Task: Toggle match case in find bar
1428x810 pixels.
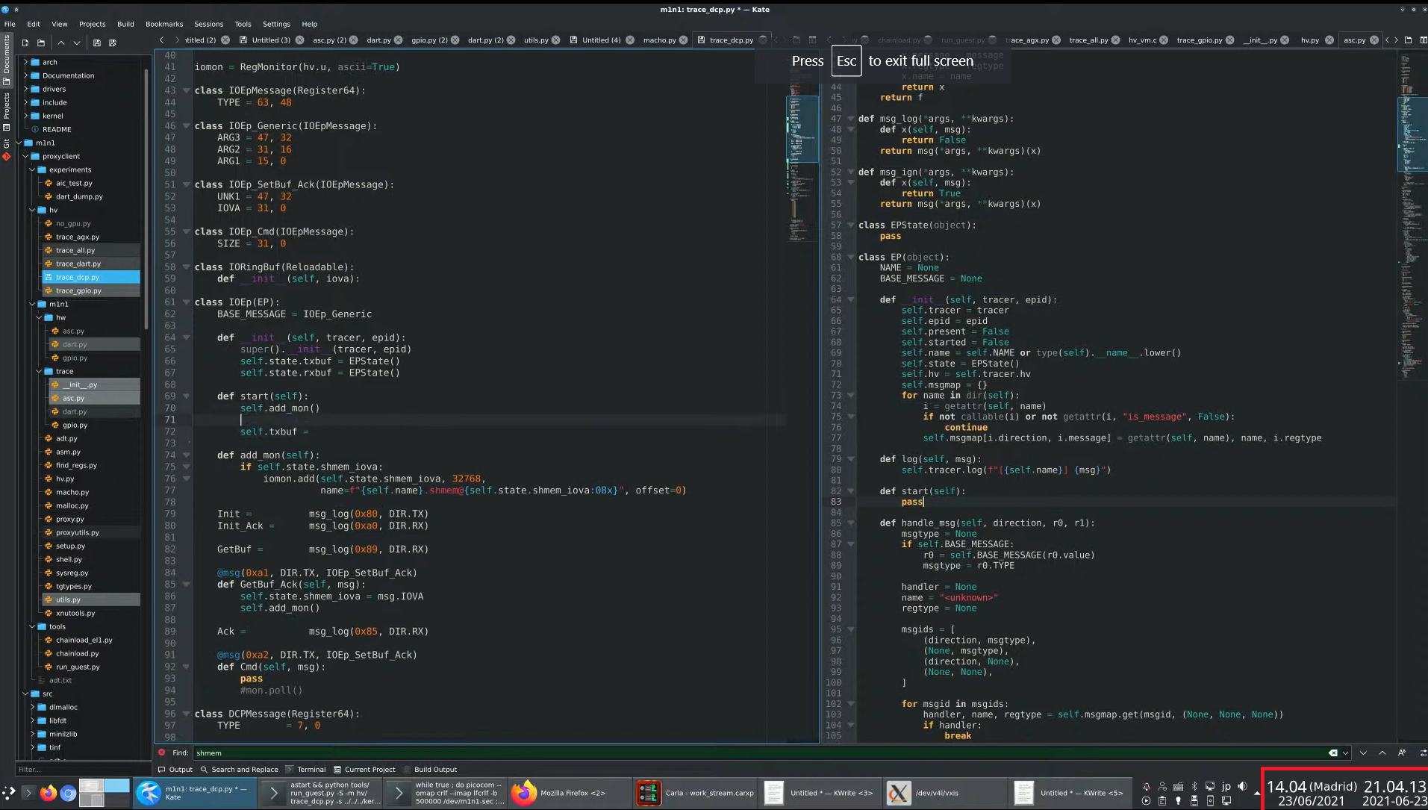Action: click(x=1402, y=753)
